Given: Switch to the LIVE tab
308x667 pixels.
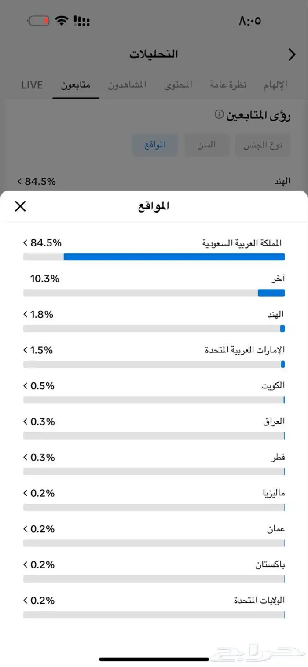Looking at the screenshot, I should click(x=32, y=85).
